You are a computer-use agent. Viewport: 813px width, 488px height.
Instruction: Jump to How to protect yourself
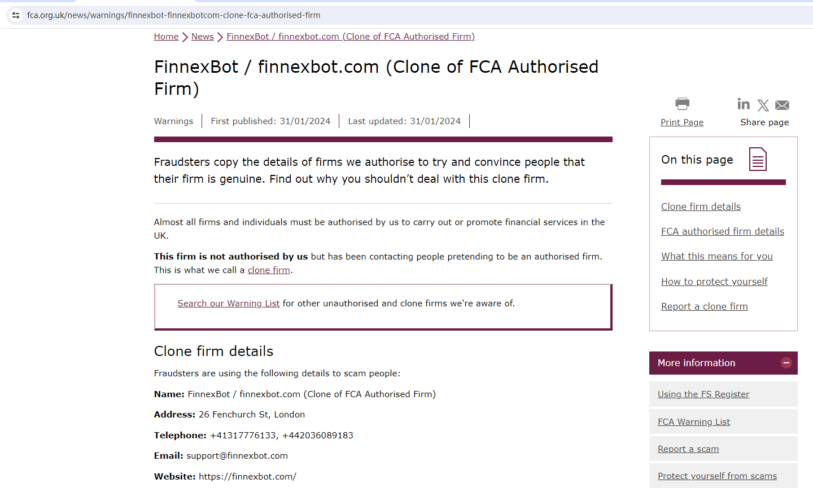click(x=714, y=282)
